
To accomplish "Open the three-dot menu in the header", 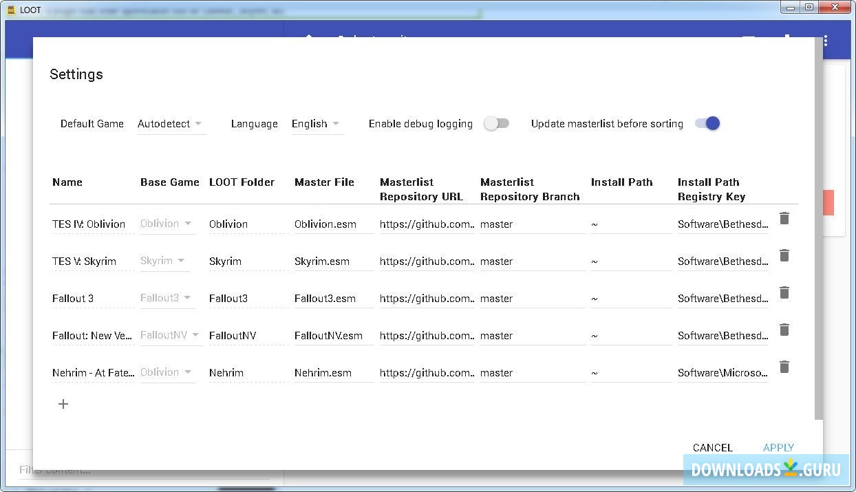I will pos(825,41).
